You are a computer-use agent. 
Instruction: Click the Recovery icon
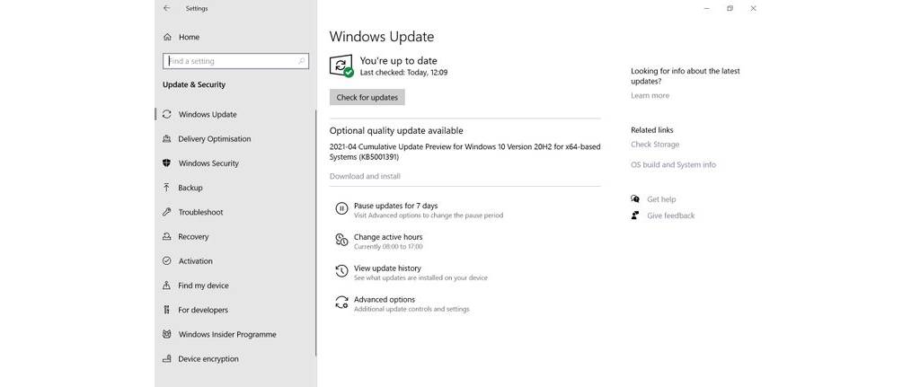tap(166, 237)
